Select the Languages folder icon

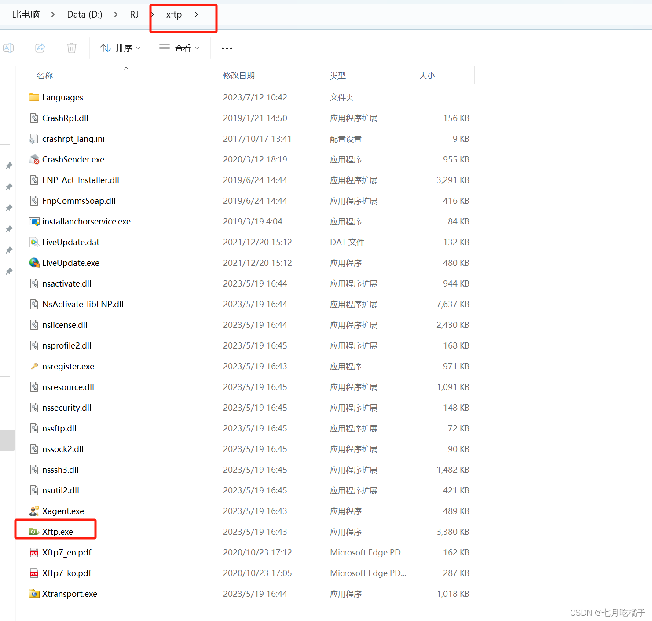pyautogui.click(x=34, y=97)
